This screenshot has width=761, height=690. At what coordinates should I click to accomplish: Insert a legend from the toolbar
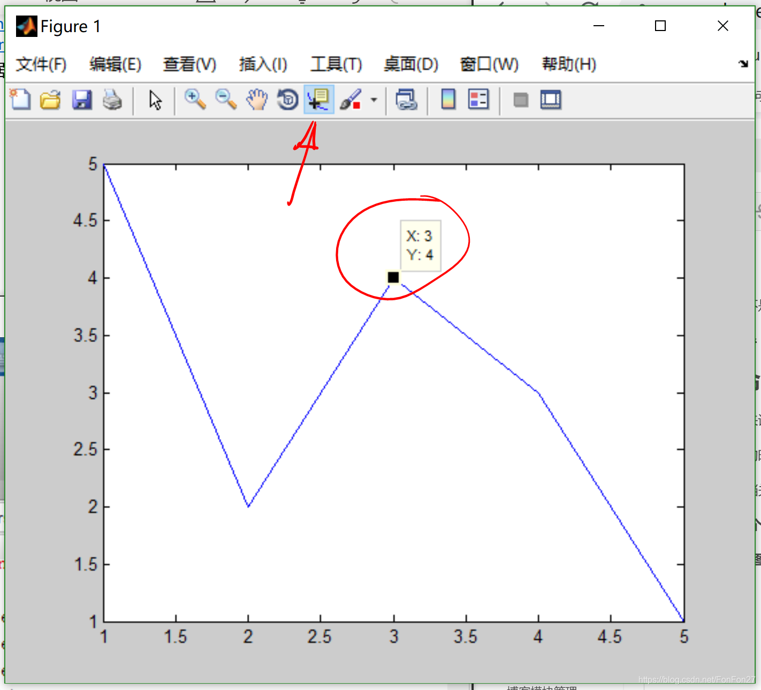(x=478, y=100)
